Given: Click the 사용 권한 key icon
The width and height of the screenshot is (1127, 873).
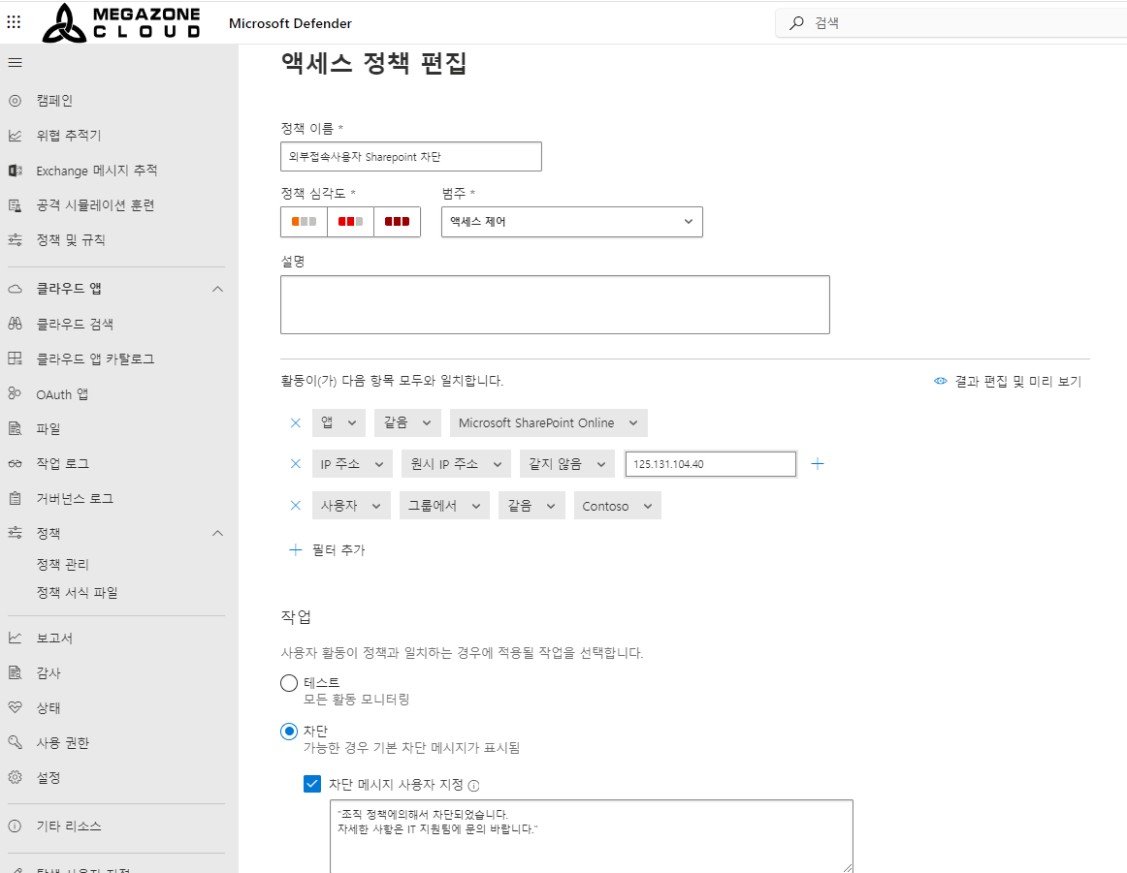Looking at the screenshot, I should coord(16,742).
